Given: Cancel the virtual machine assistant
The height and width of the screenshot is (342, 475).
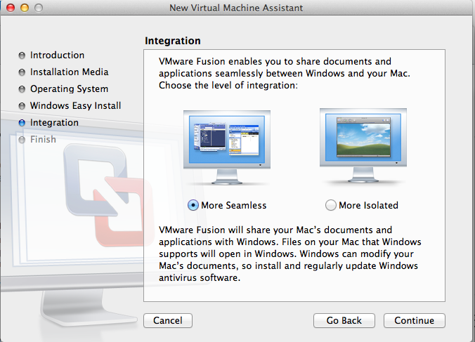Looking at the screenshot, I should click(x=168, y=320).
